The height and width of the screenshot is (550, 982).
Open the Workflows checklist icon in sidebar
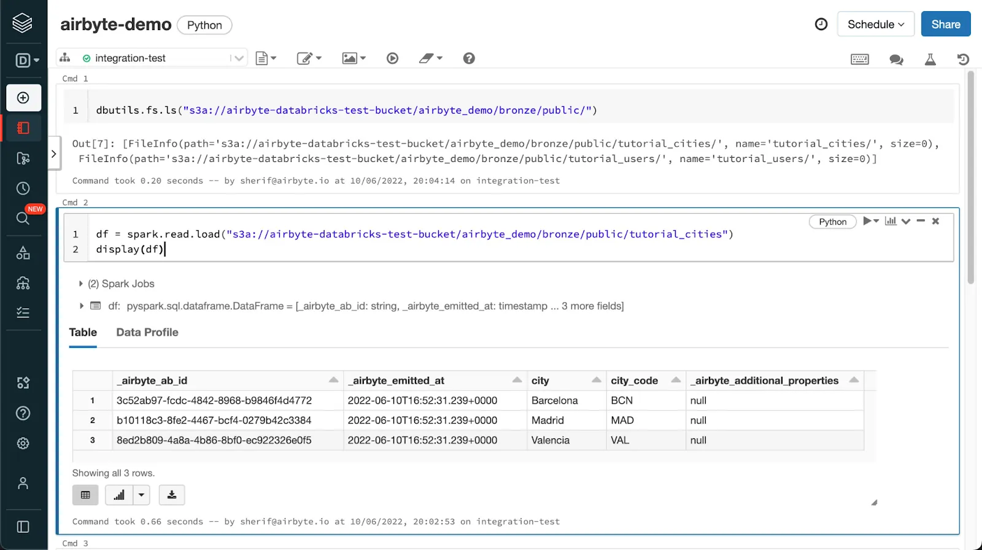[x=23, y=313]
